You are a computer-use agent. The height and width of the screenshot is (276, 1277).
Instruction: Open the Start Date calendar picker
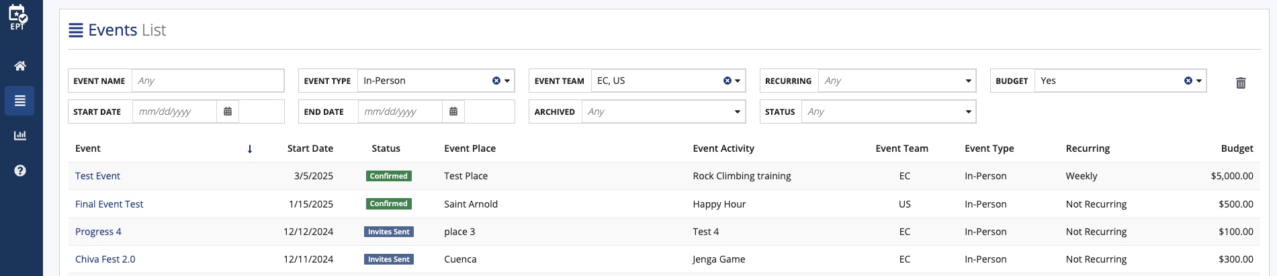(228, 111)
